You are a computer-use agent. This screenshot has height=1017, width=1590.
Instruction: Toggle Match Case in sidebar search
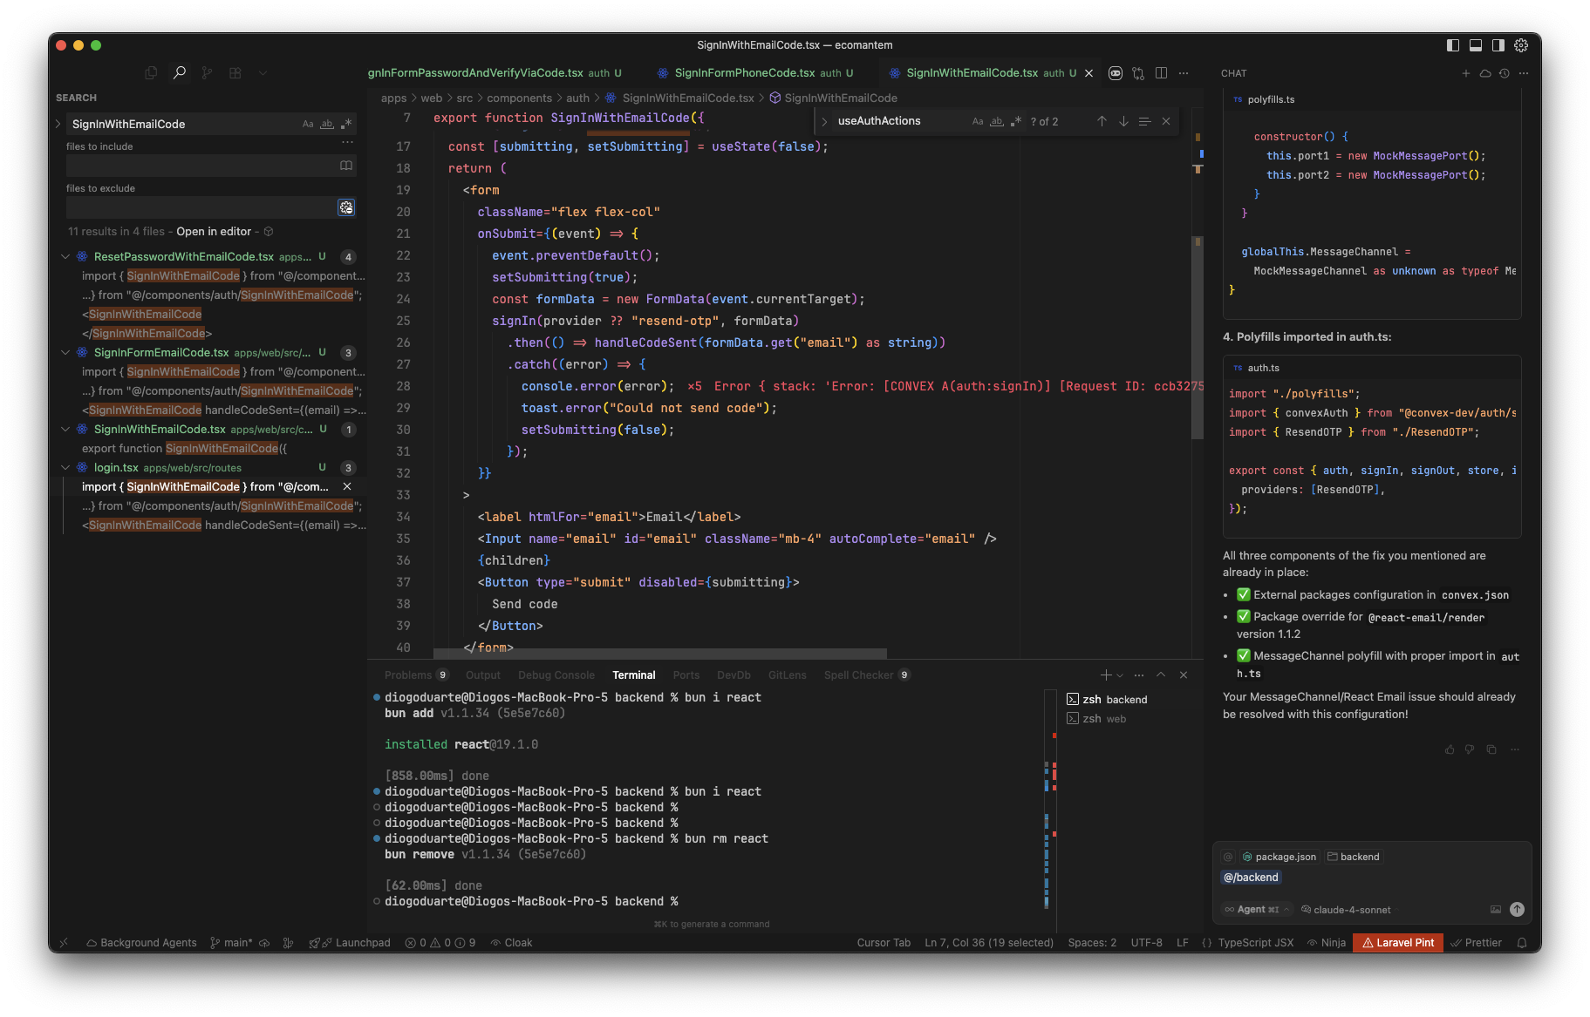point(308,124)
